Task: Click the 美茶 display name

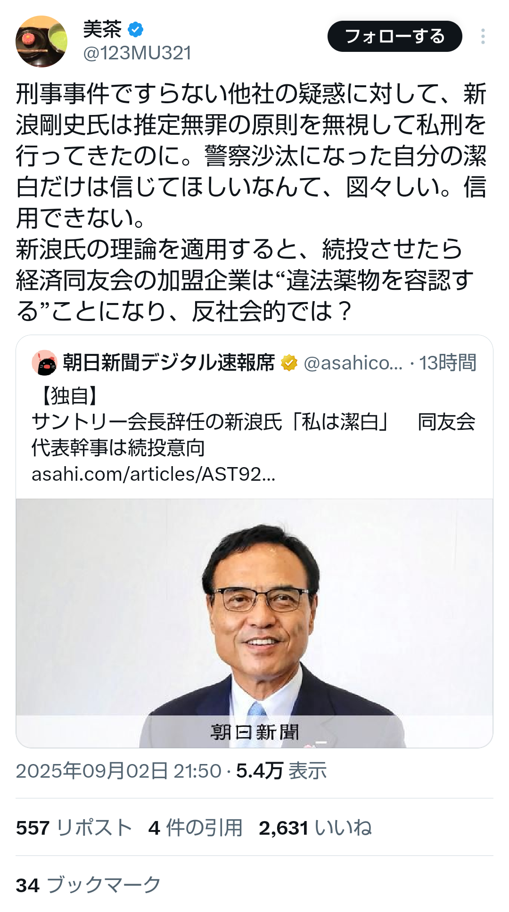Action: click(102, 29)
